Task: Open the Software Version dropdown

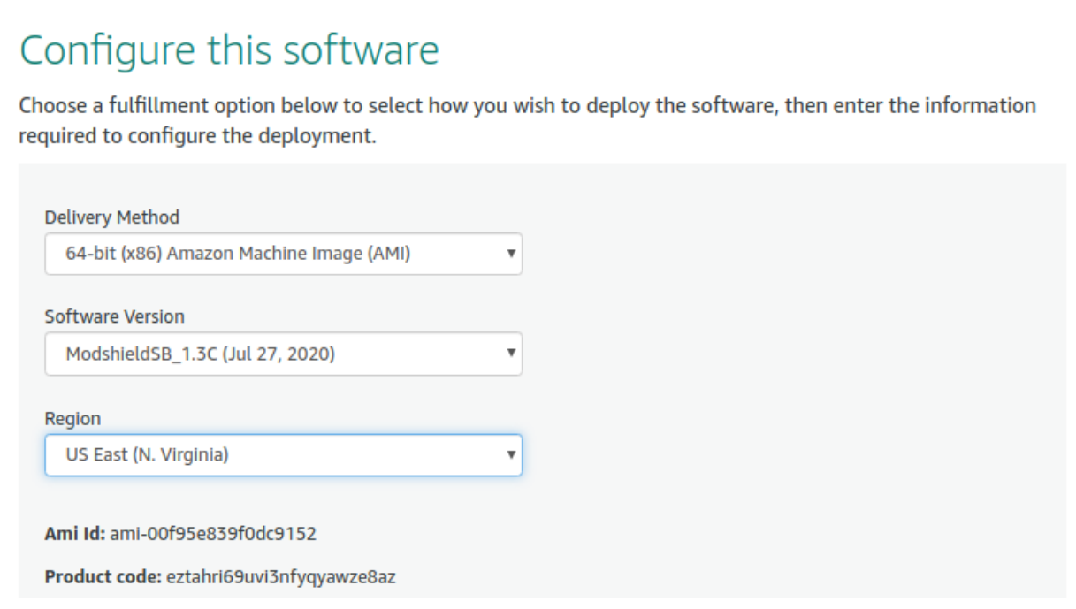Action: tap(283, 354)
